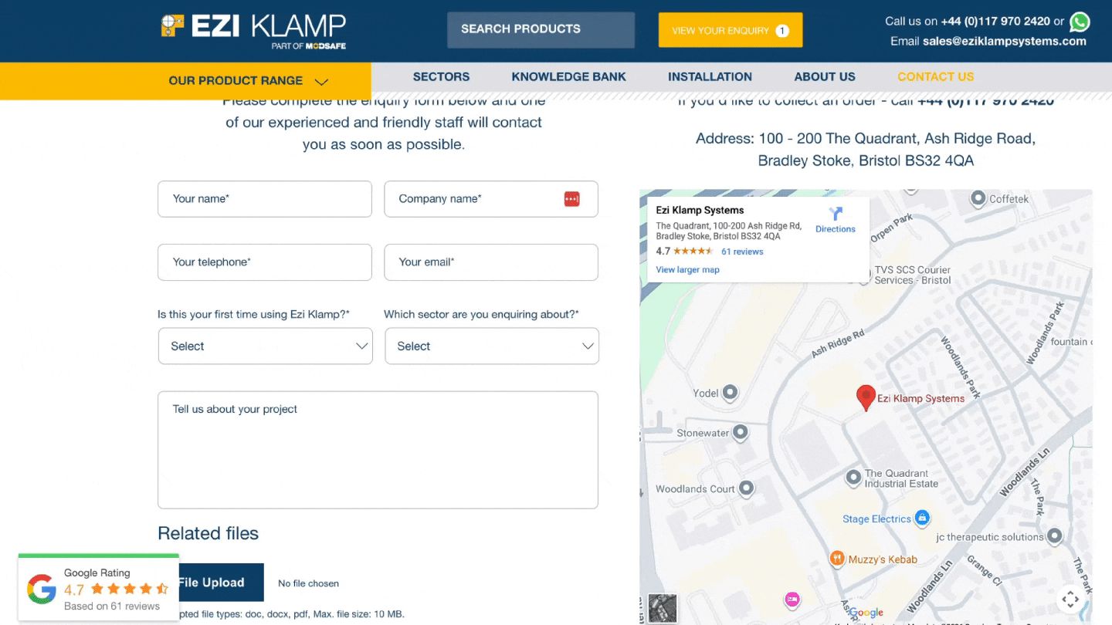1112x625 pixels.
Task: Open the Google Rating badge
Action: coord(99,587)
